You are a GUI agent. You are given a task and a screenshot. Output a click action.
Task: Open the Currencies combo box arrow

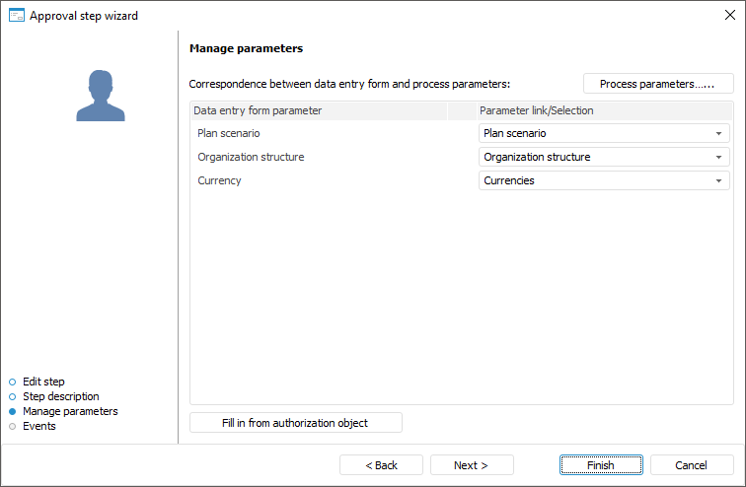pyautogui.click(x=719, y=180)
